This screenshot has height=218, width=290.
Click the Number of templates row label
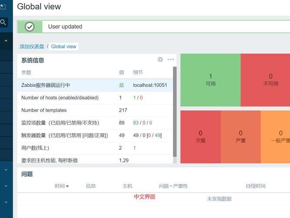tap(44, 110)
